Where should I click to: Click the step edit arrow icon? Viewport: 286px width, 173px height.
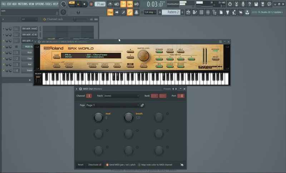117,12
